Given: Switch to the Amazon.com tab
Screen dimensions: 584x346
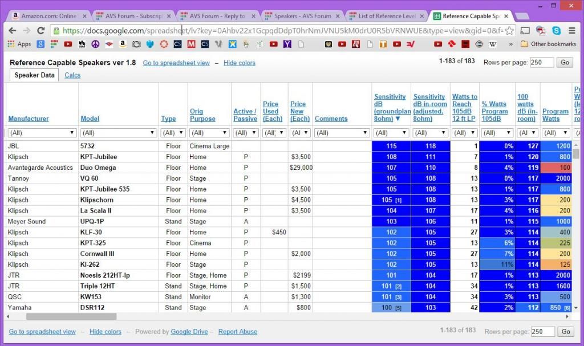Looking at the screenshot, I should point(49,16).
